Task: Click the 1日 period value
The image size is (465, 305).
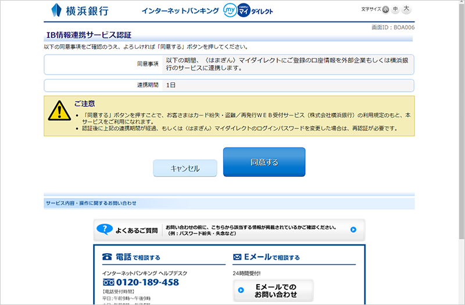Action: click(171, 85)
